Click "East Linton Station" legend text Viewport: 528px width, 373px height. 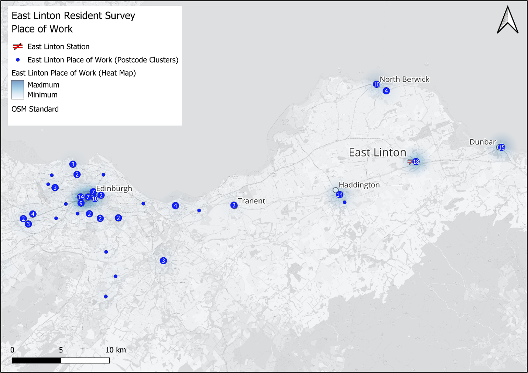coord(58,46)
